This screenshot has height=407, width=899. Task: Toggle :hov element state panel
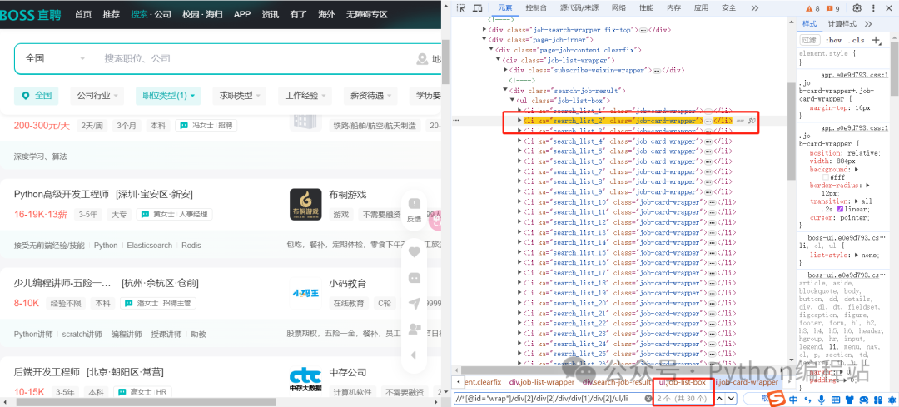(833, 40)
